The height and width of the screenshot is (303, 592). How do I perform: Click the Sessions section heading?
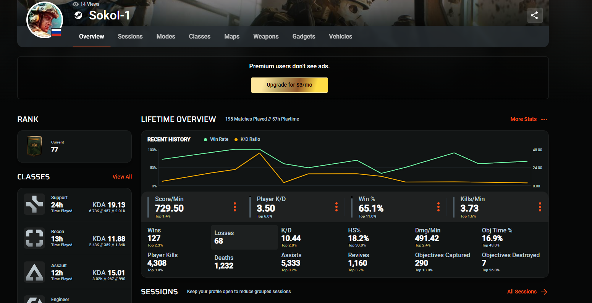click(159, 292)
